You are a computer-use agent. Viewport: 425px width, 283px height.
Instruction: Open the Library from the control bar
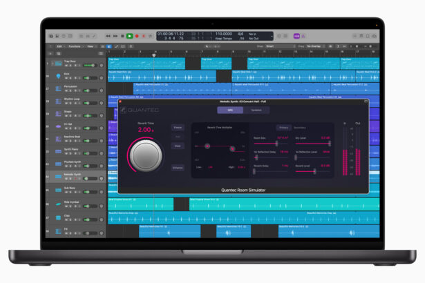51,36
